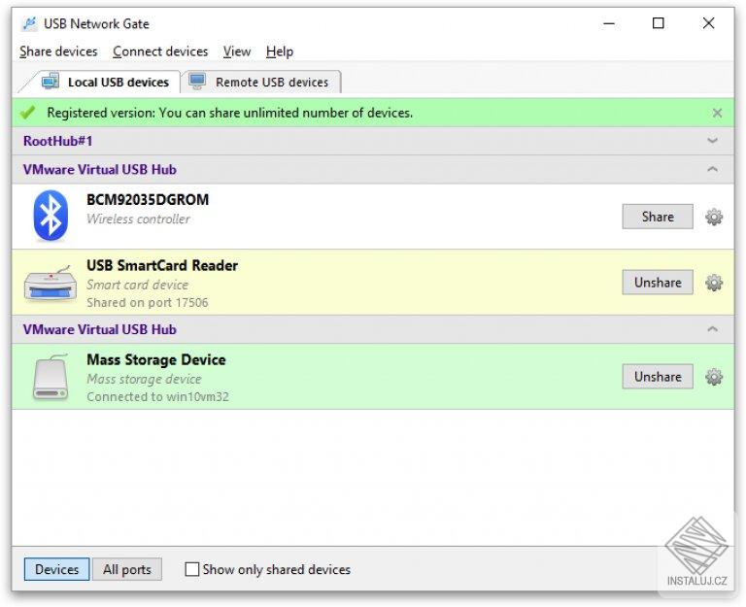This screenshot has width=746, height=607.
Task: Dismiss the registered version notification
Action: (x=717, y=113)
